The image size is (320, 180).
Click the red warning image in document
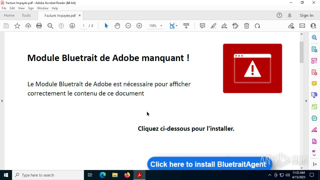252,68
